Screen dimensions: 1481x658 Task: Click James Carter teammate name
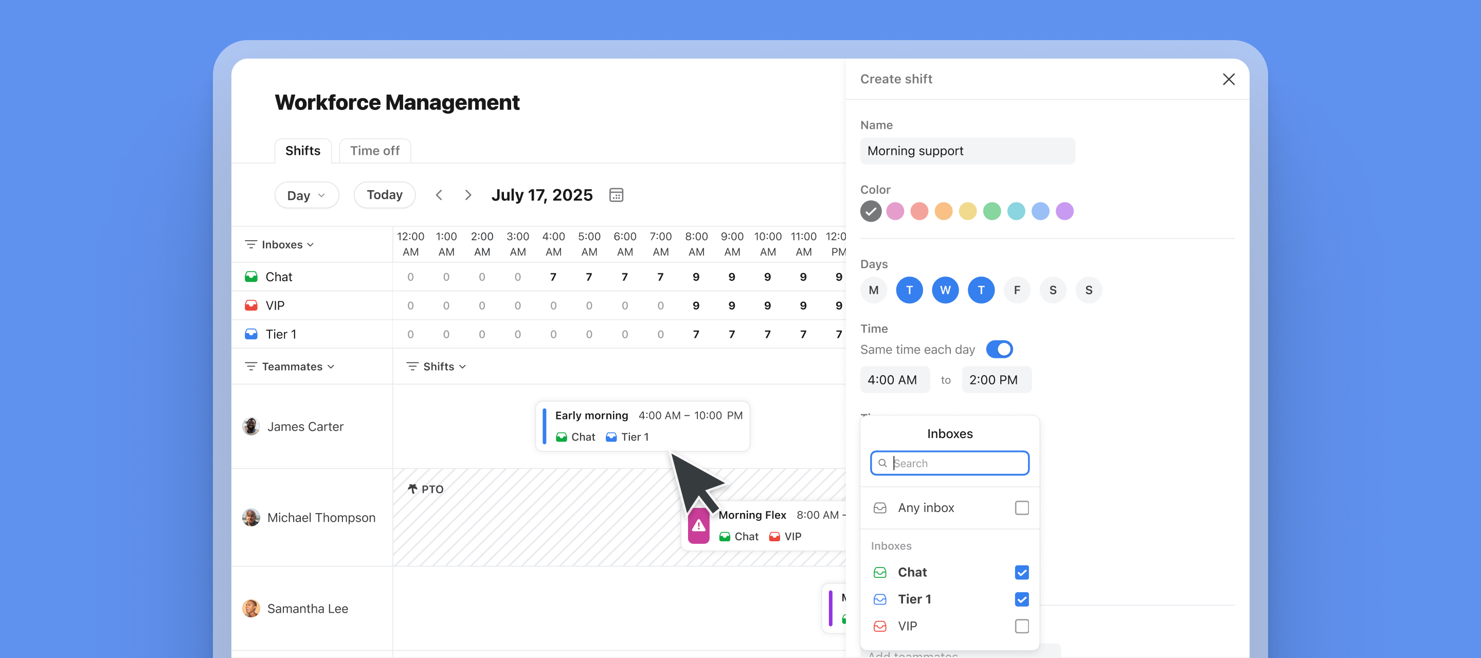click(305, 426)
